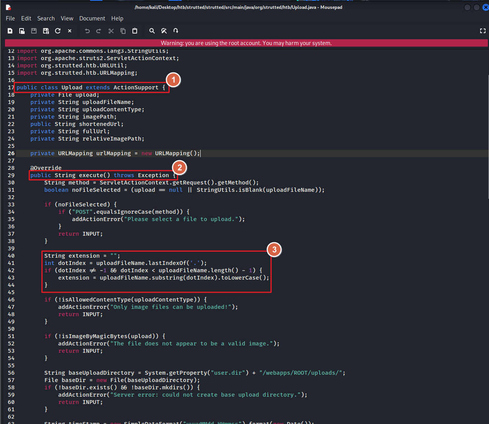The width and height of the screenshot is (489, 424).
Task: Open the Help menu
Action: (x=117, y=18)
